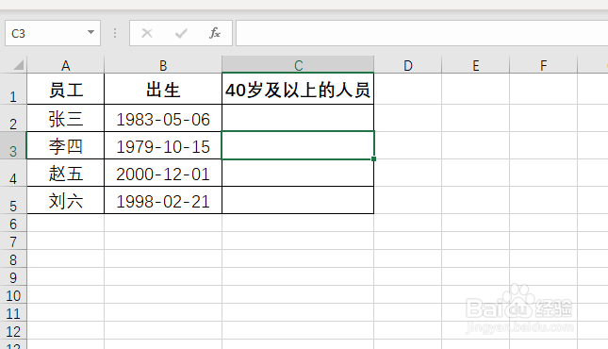Open the Name Box dropdown arrow
The width and height of the screenshot is (608, 349).
90,33
